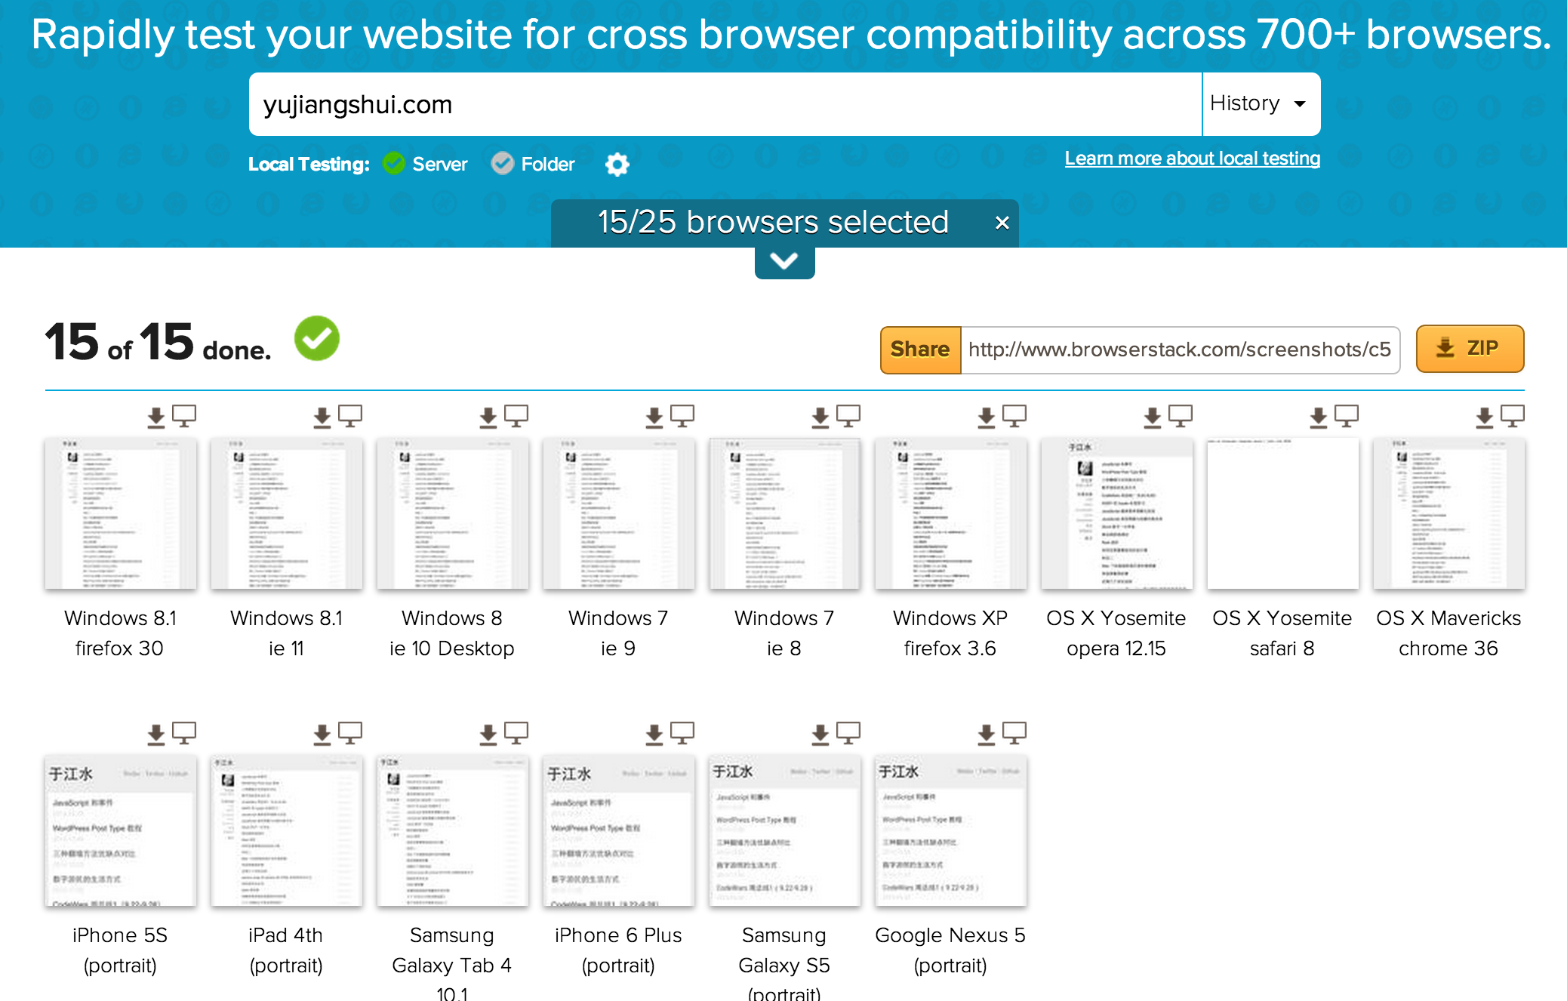Open live view for Windows 7 ie 9
Viewport: 1567px width, 1001px height.
pyautogui.click(x=682, y=416)
